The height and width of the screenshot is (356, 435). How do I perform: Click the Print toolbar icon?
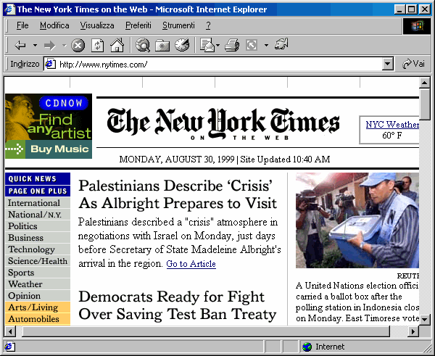(x=231, y=45)
